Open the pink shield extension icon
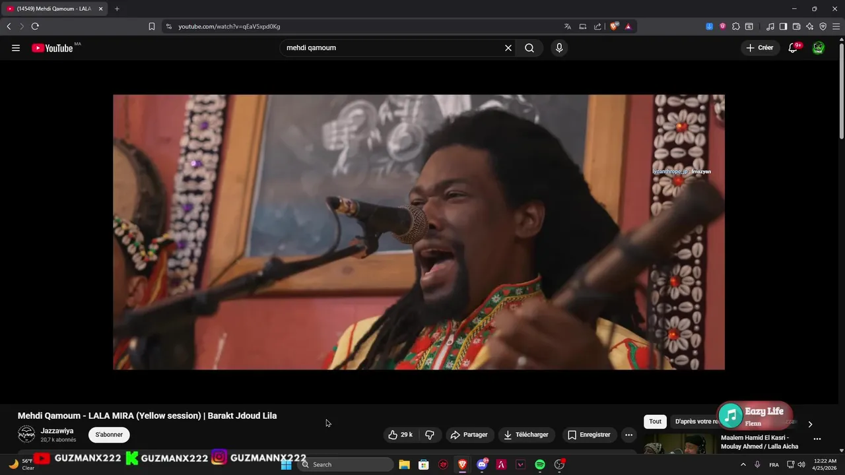845x475 pixels. tap(723, 26)
